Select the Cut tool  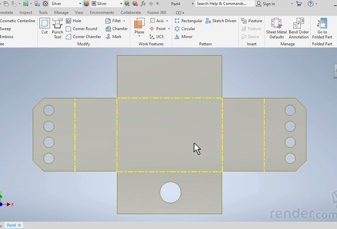tap(45, 27)
